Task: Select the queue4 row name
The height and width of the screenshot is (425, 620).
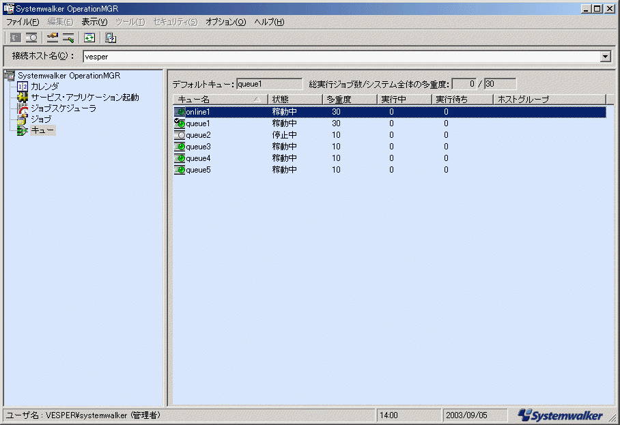Action: 198,158
